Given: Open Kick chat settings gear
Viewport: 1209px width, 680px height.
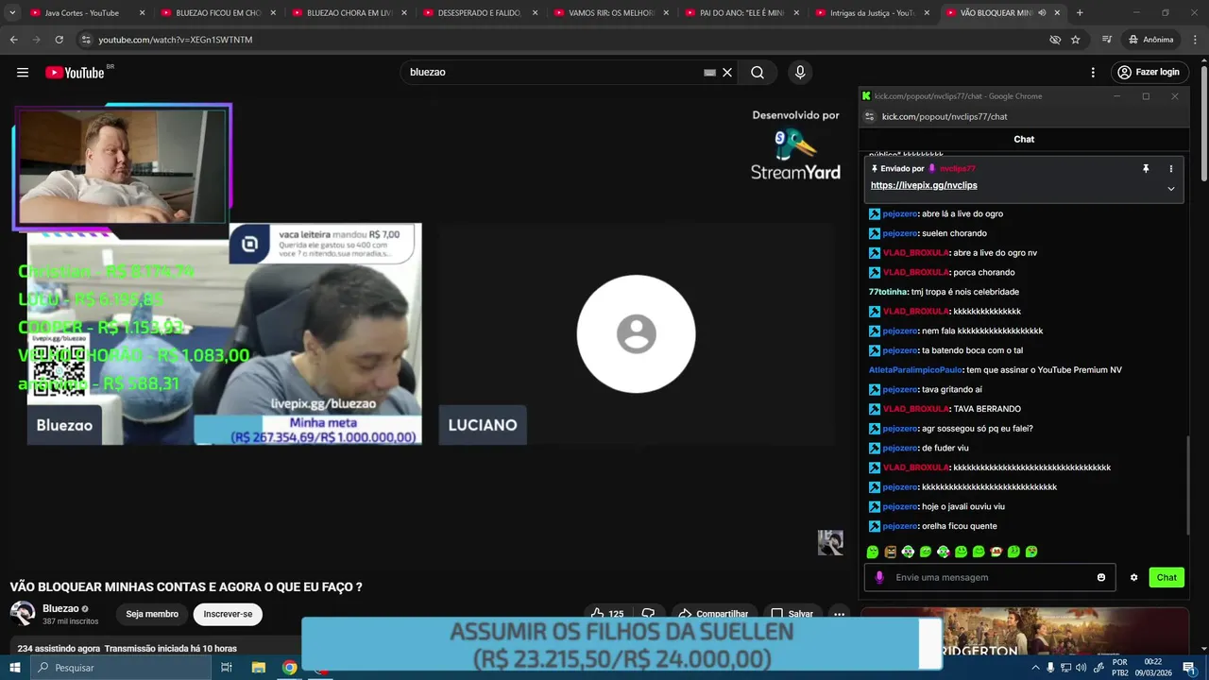Looking at the screenshot, I should (x=1134, y=577).
